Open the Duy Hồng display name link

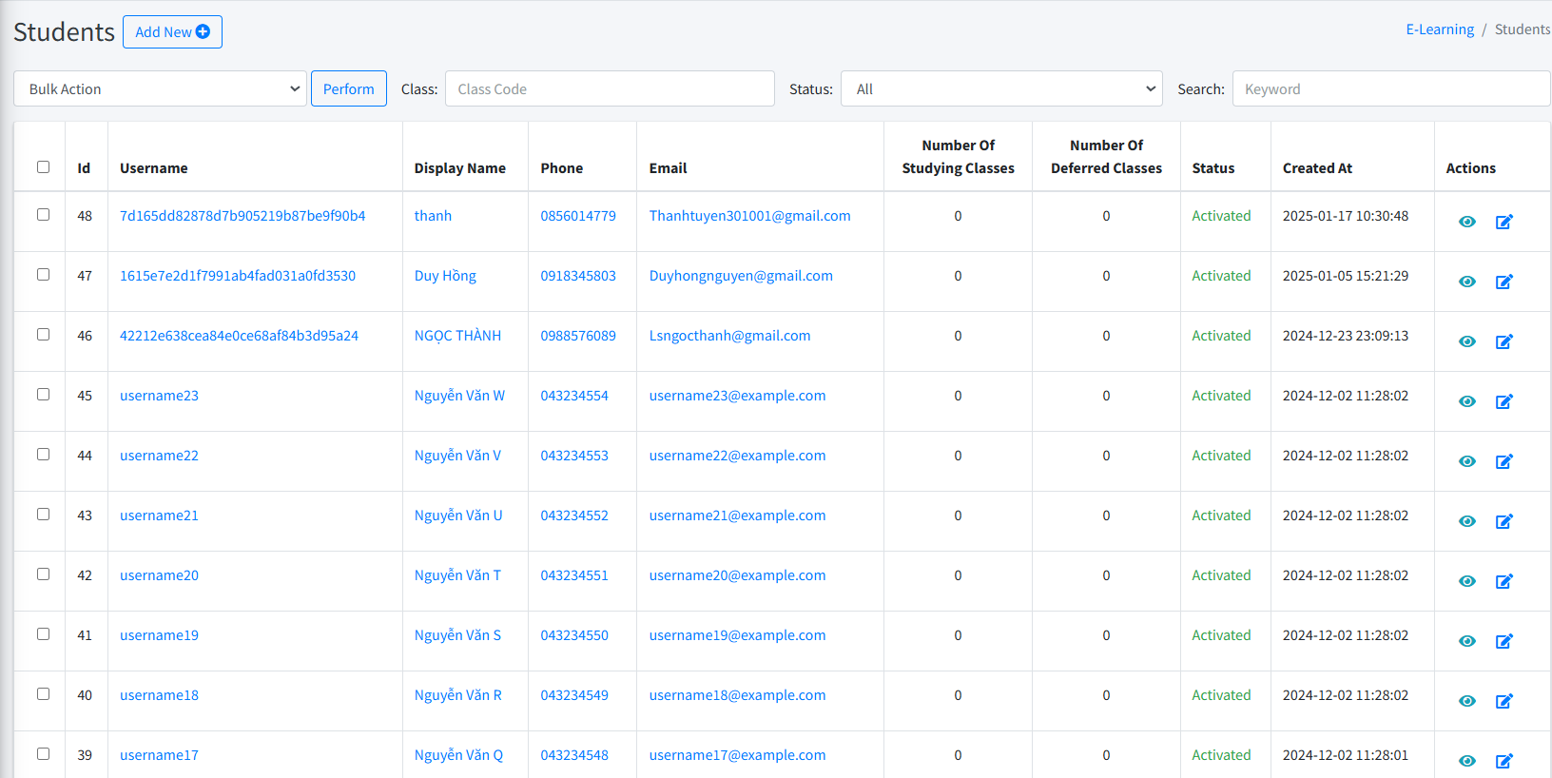(445, 276)
